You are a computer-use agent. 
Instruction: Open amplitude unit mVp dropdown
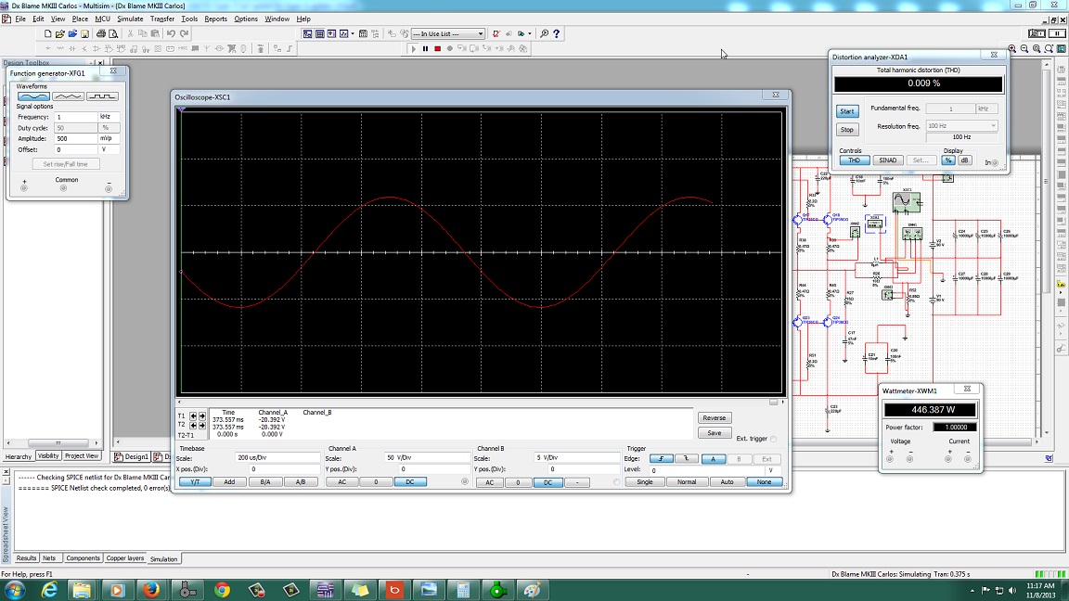point(109,138)
